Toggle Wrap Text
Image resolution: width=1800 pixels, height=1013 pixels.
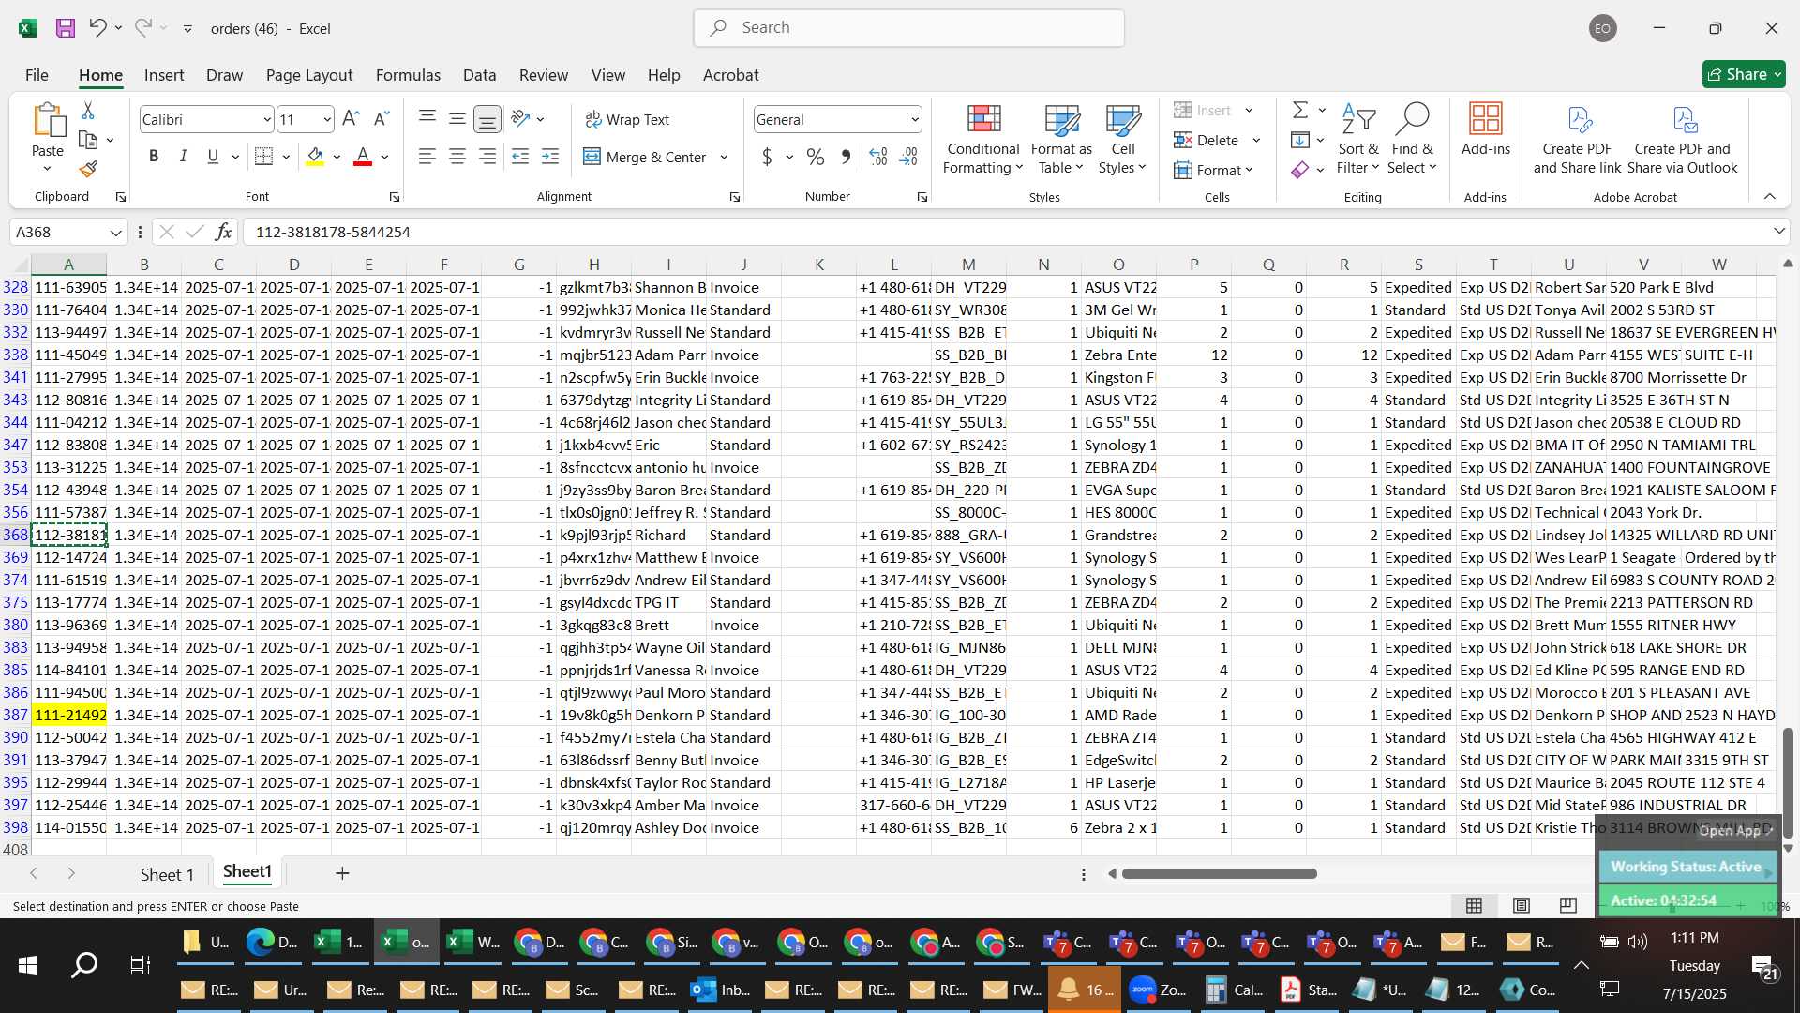pos(627,119)
